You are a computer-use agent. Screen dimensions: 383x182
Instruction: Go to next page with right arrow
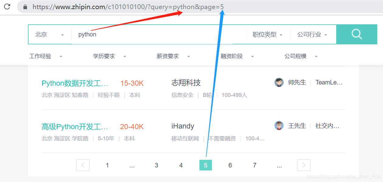304,165
